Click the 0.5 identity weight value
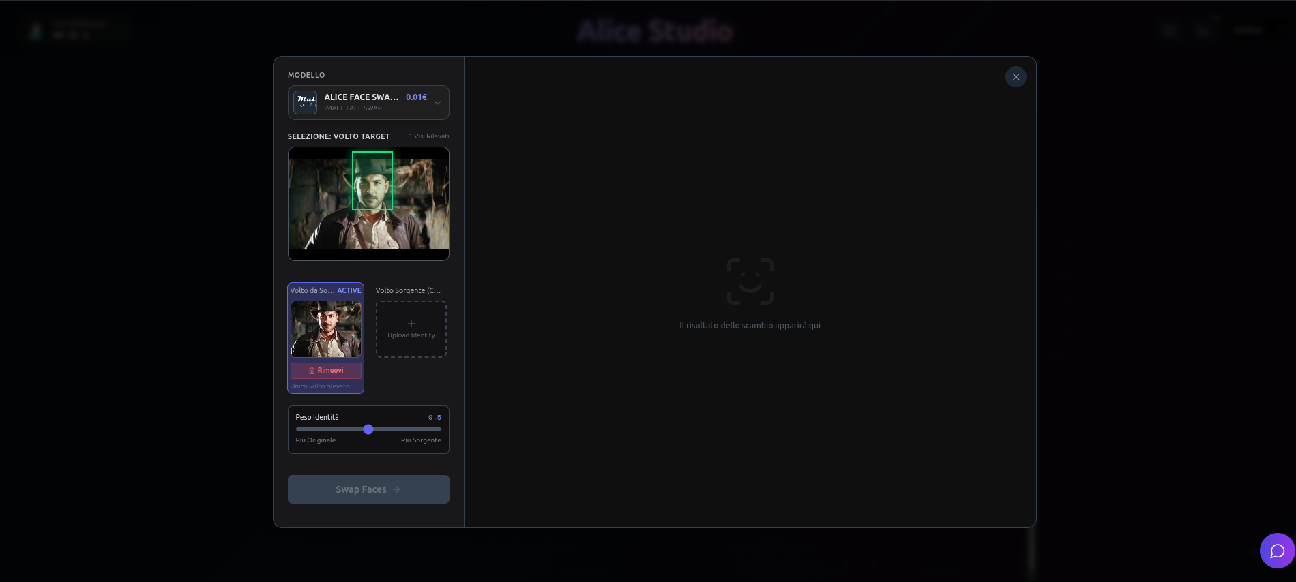1296x582 pixels. coord(435,418)
